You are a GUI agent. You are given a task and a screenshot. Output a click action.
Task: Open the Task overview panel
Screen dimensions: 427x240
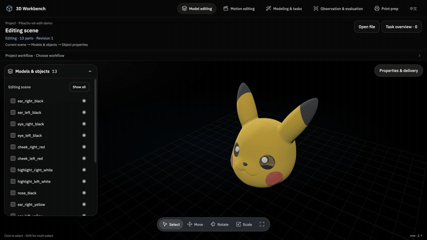coord(401,27)
